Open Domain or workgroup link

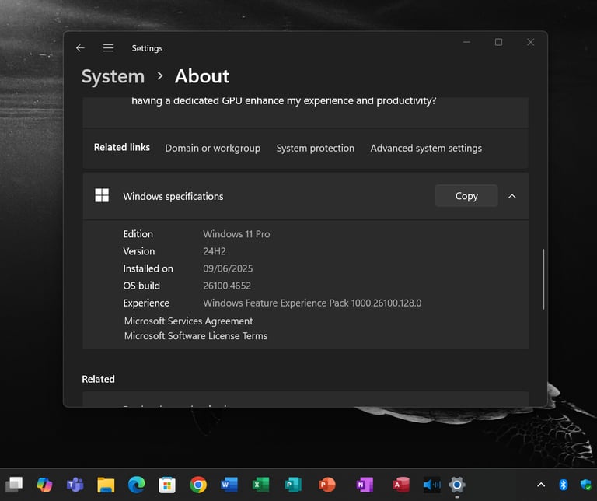point(212,148)
